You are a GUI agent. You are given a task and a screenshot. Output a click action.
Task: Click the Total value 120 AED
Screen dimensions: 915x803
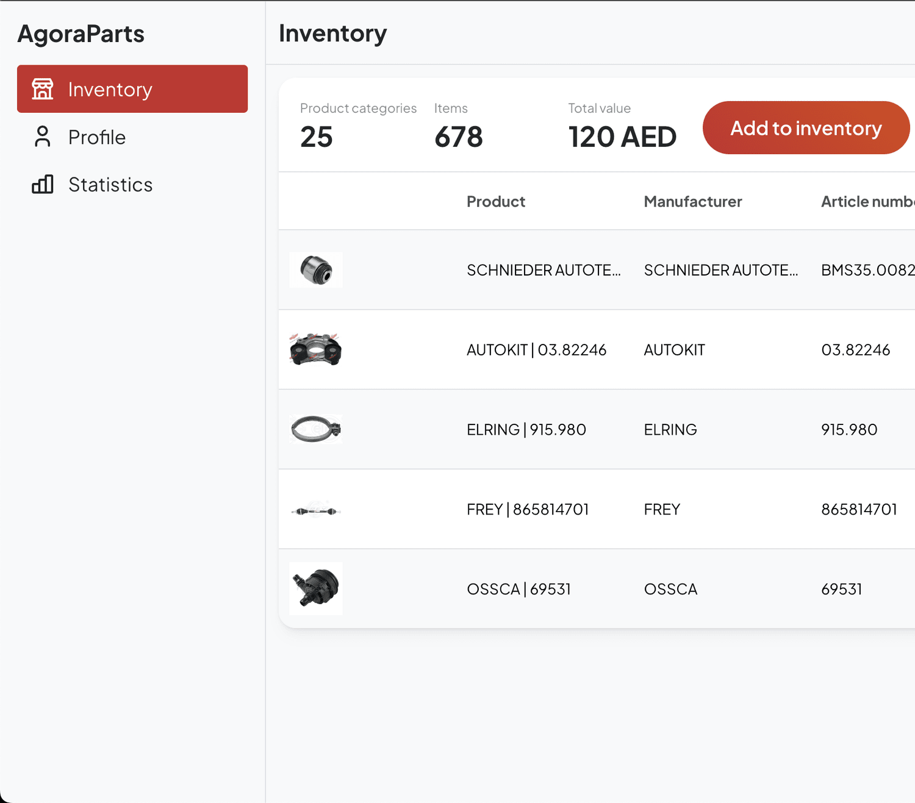(622, 137)
